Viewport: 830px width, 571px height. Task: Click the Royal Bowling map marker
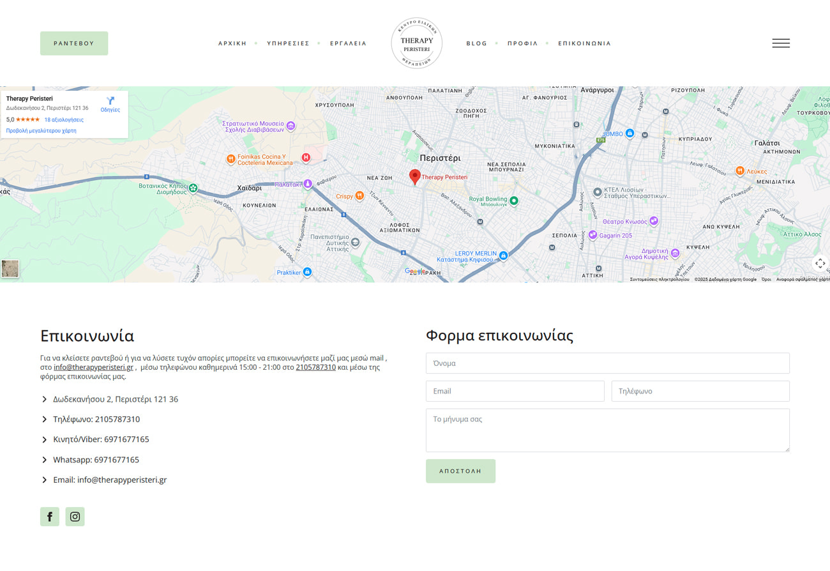(513, 201)
